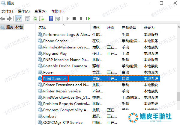This screenshot has height=125, width=180.
Task: Click the gear icon beside qmbsrv
Action: pyautogui.click(x=40, y=116)
